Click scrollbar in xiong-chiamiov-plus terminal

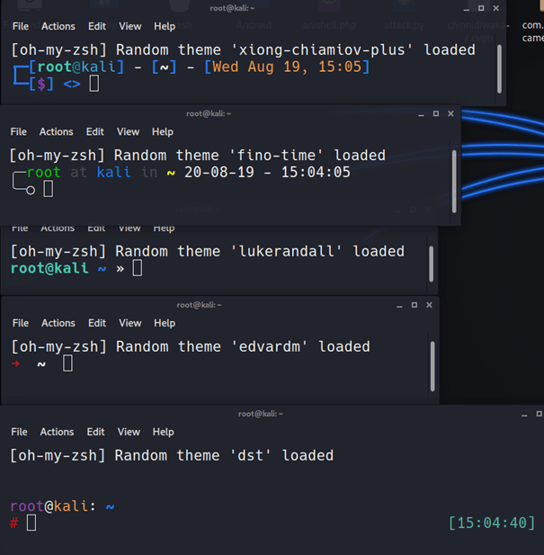[x=499, y=68]
